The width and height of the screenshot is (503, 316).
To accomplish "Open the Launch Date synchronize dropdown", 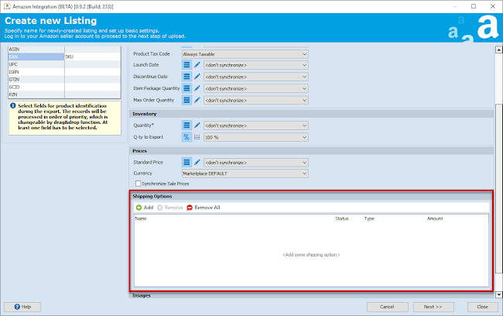I will (256, 65).
